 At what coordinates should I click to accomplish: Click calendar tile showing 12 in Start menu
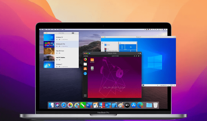122,47
